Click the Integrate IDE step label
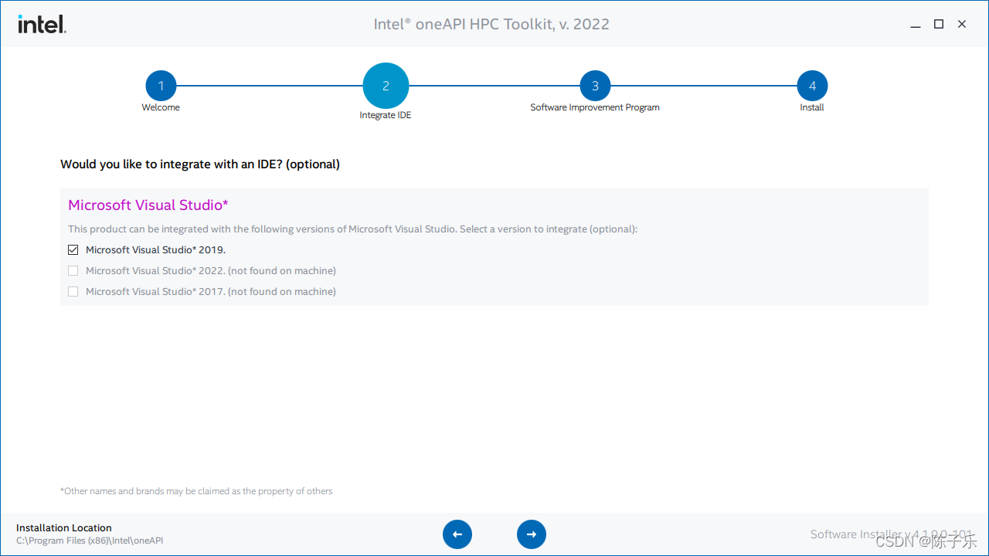The width and height of the screenshot is (989, 556). click(x=386, y=115)
